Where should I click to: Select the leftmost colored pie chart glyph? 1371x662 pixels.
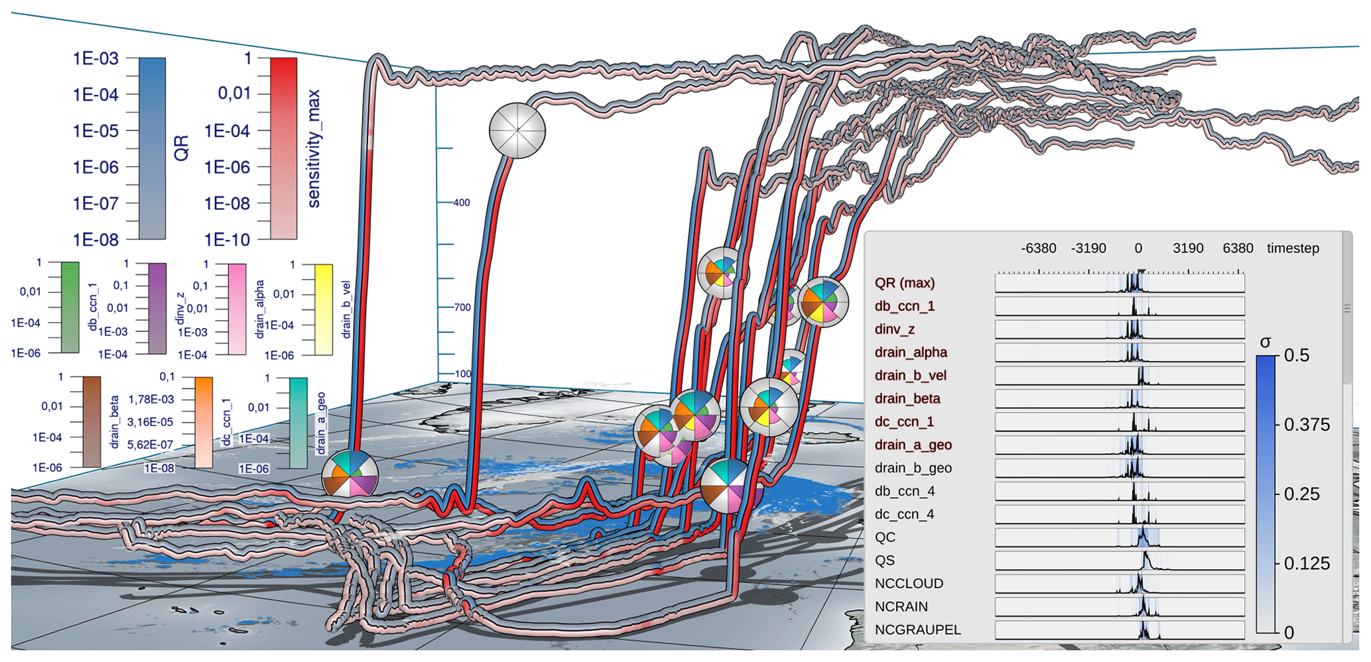(350, 475)
